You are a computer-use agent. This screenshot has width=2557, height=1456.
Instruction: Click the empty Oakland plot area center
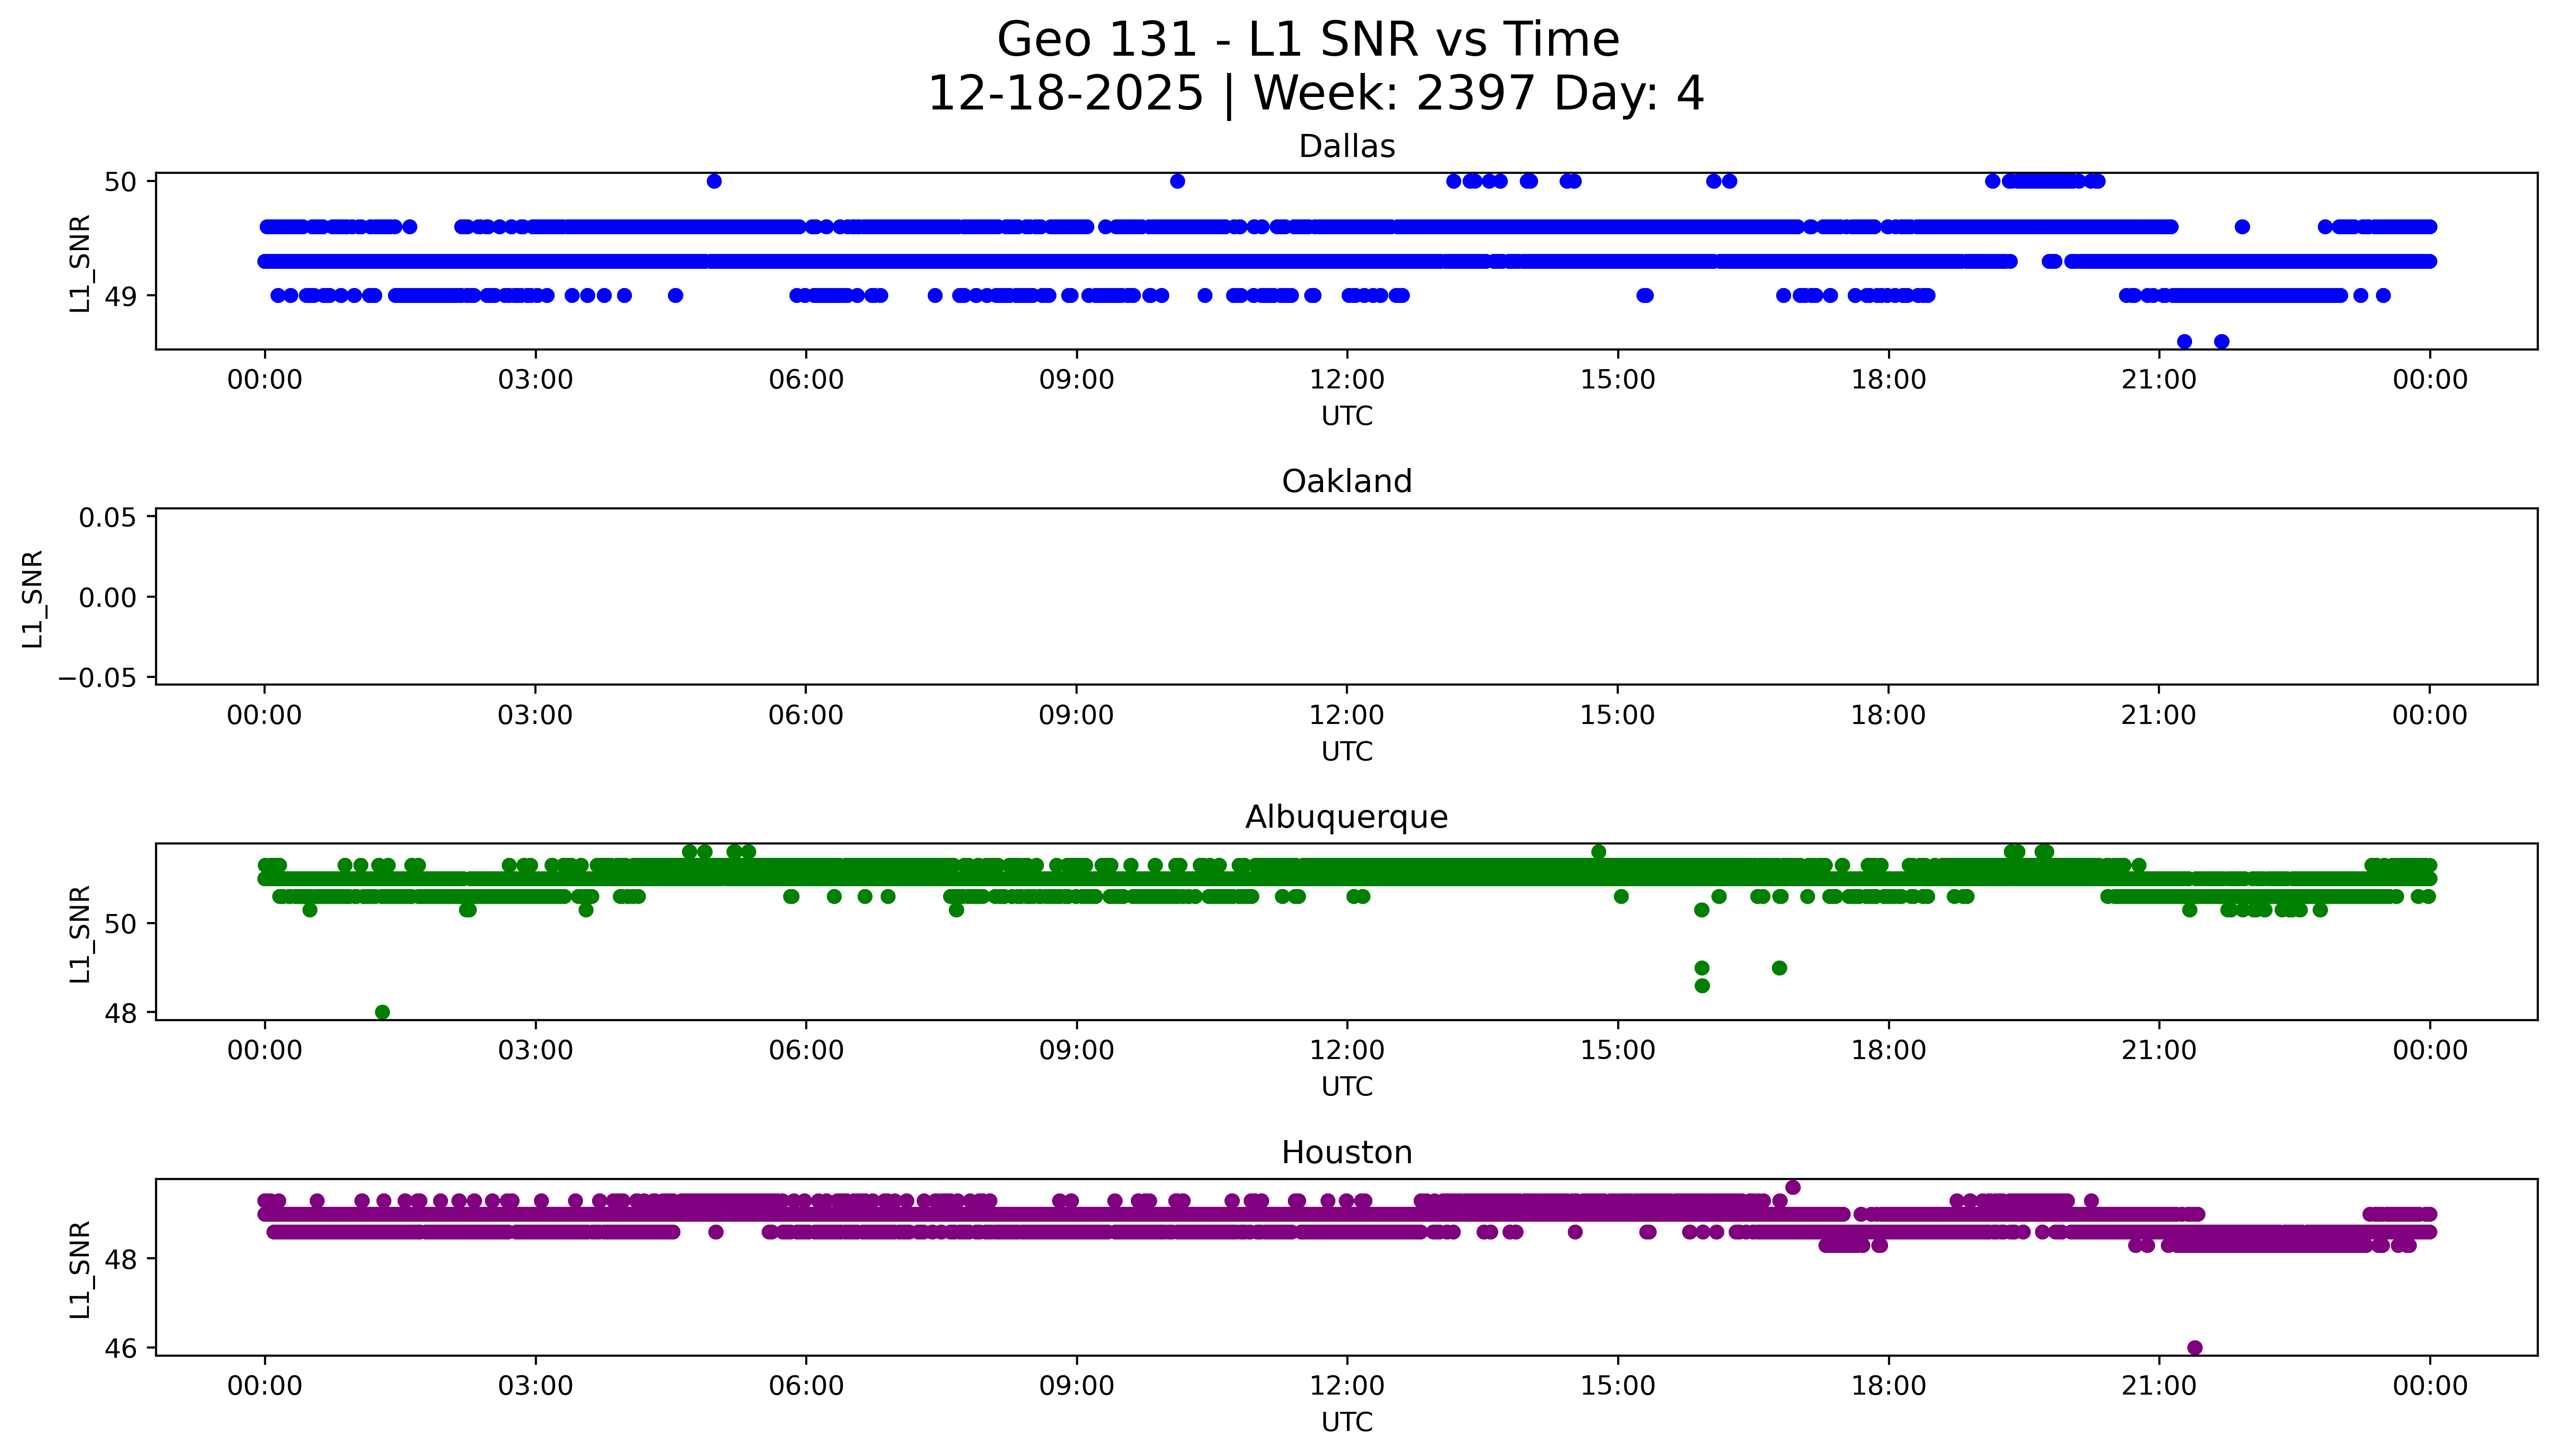pos(1346,597)
